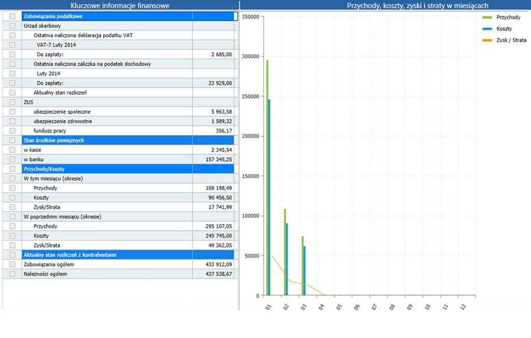Click blue Koszty legend swatch

(x=487, y=29)
